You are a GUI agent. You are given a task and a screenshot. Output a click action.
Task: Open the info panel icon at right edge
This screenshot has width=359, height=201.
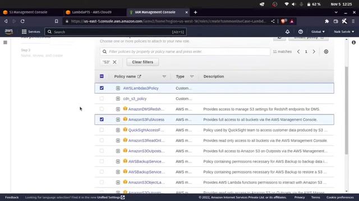(x=353, y=42)
